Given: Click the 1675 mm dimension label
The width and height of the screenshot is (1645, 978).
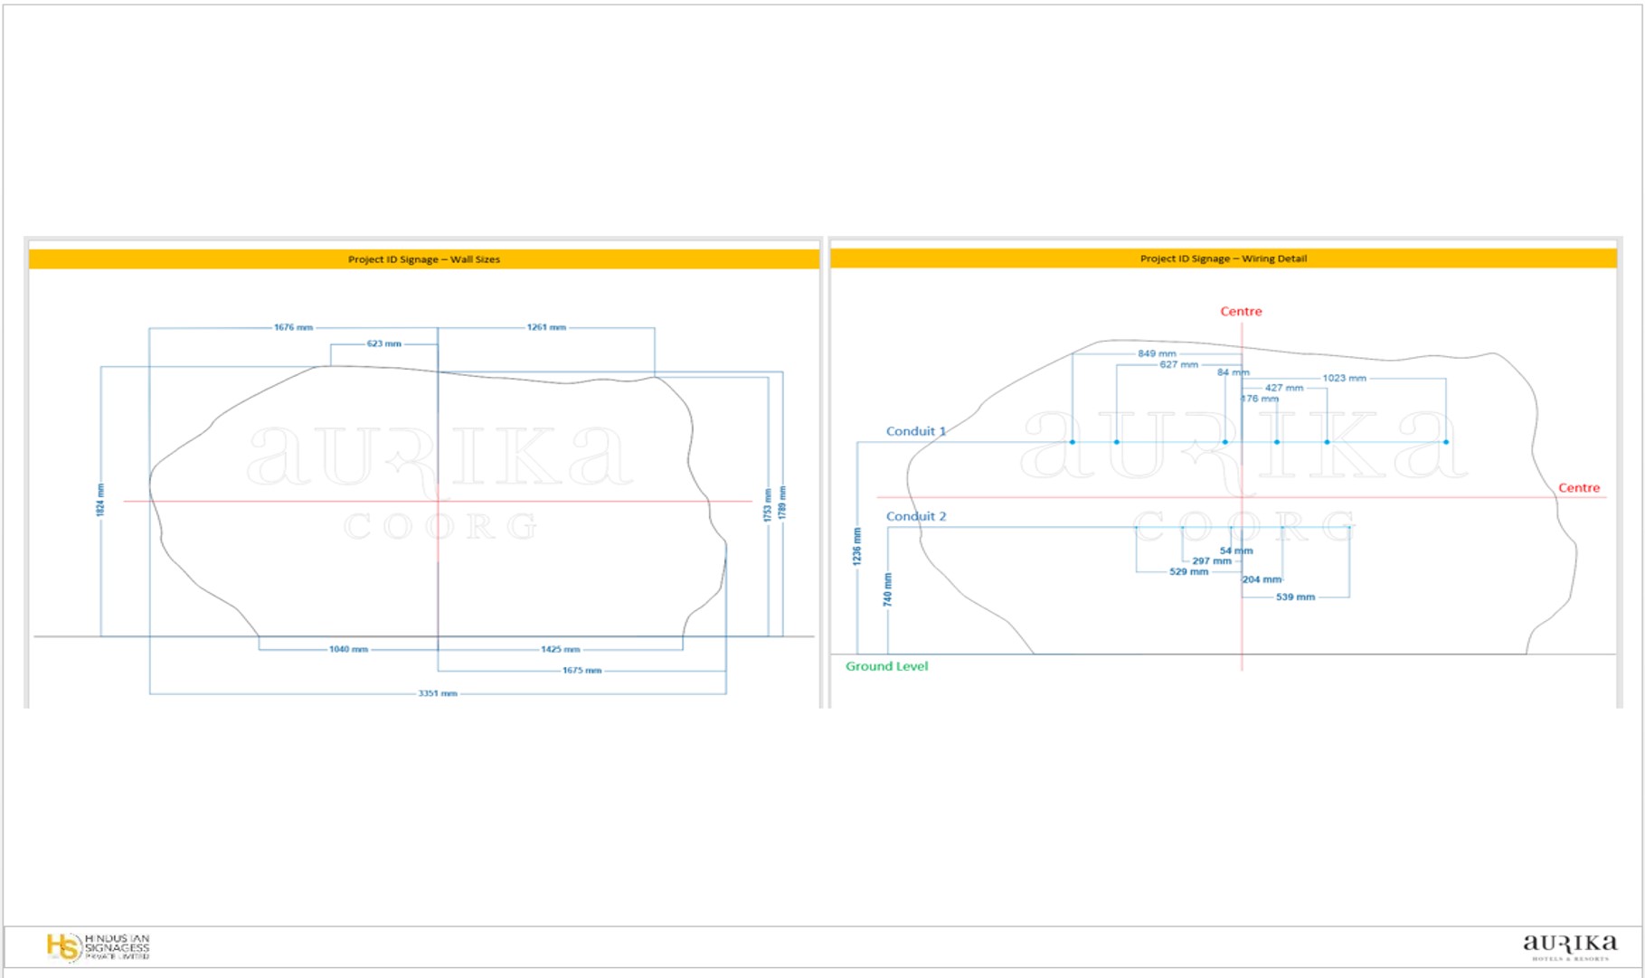Looking at the screenshot, I should 581,671.
